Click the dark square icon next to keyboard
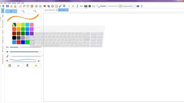Viewport: 184px width, 103px height. (x=90, y=6)
